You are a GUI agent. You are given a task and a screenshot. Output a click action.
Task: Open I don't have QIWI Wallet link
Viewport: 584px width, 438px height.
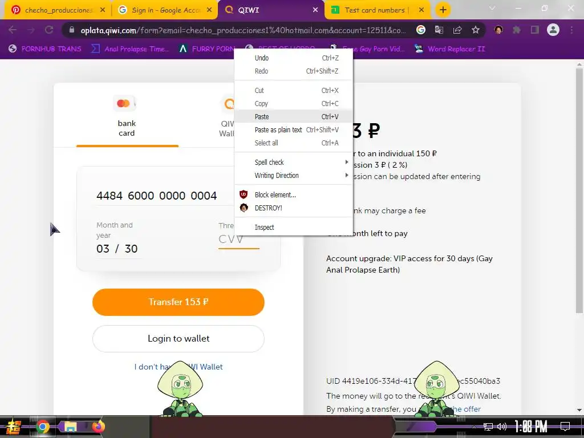(179, 367)
